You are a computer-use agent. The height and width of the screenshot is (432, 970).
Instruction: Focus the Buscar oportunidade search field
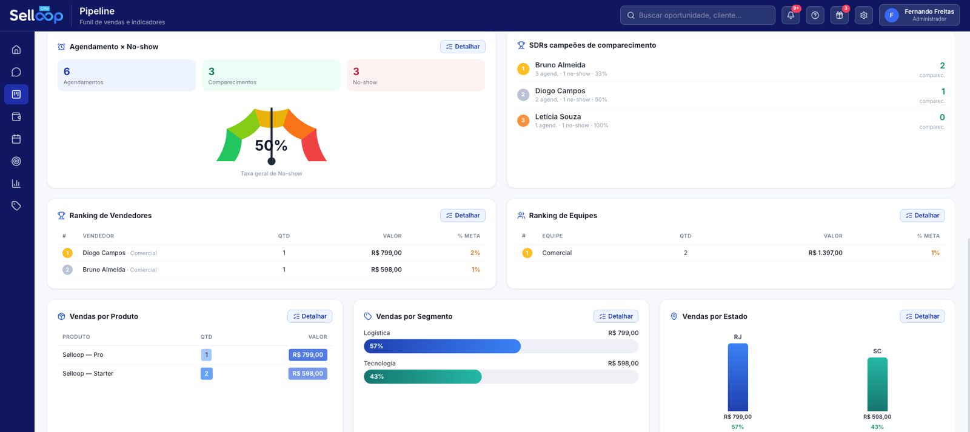[697, 15]
